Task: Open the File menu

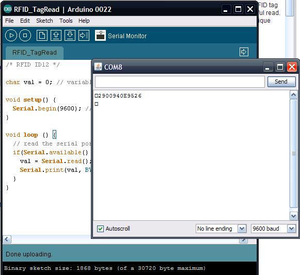Action: [x=9, y=21]
